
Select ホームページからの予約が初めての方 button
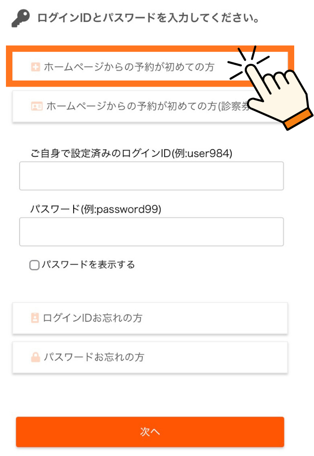click(x=129, y=67)
